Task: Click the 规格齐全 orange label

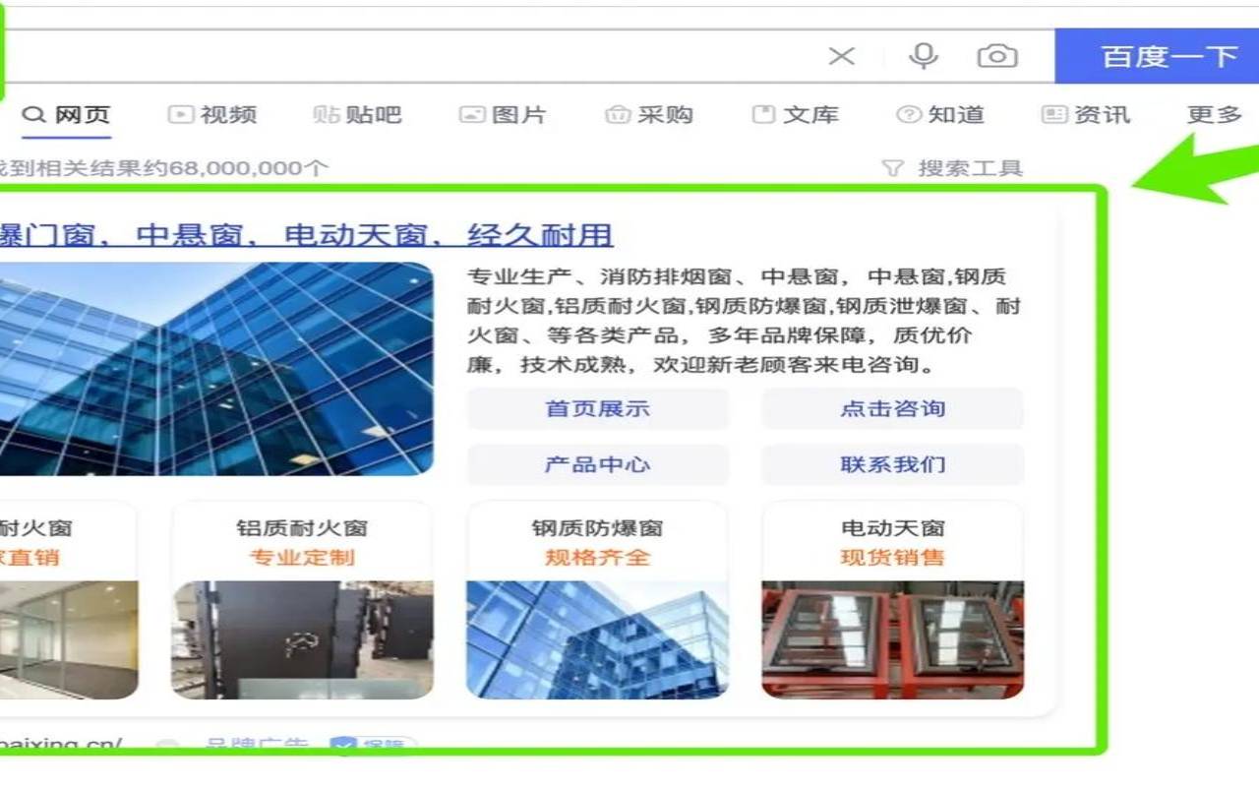Action: (598, 558)
